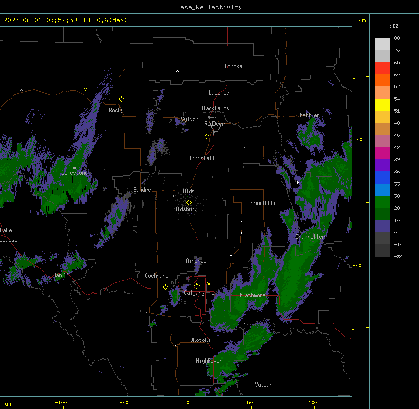
Task: Click the Okotoks town label
Action: pyautogui.click(x=200, y=340)
